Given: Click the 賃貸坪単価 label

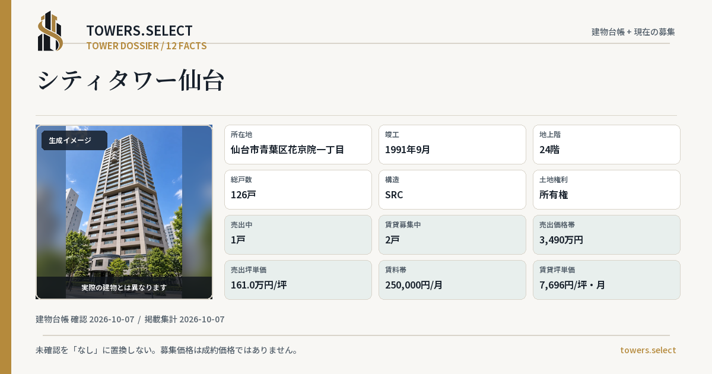Looking at the screenshot, I should click(557, 270).
